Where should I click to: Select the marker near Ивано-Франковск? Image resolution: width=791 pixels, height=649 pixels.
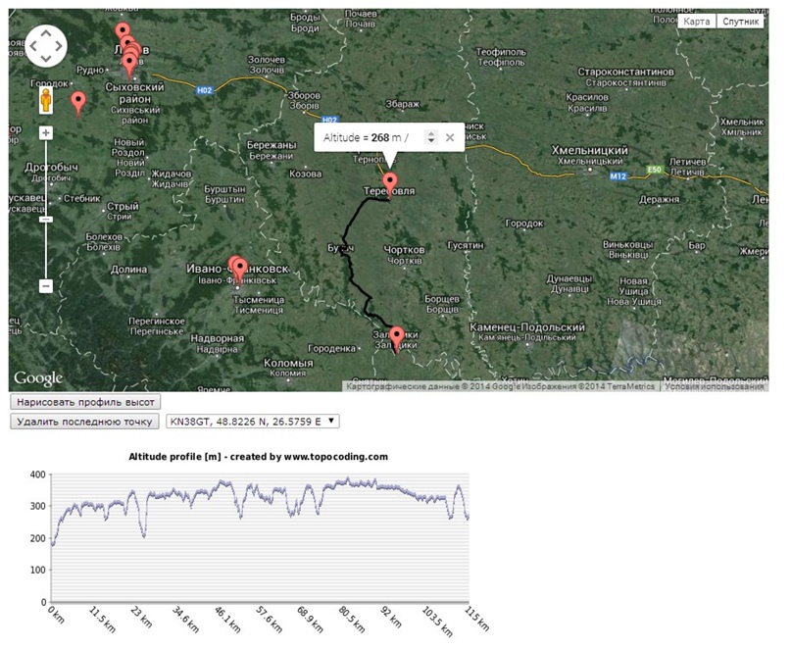238,267
